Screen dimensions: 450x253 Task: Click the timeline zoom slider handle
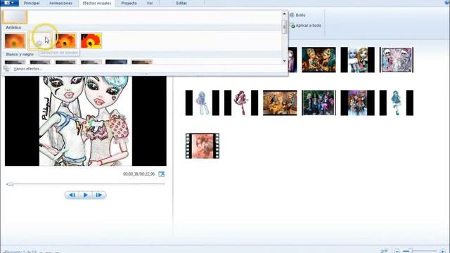411,251
